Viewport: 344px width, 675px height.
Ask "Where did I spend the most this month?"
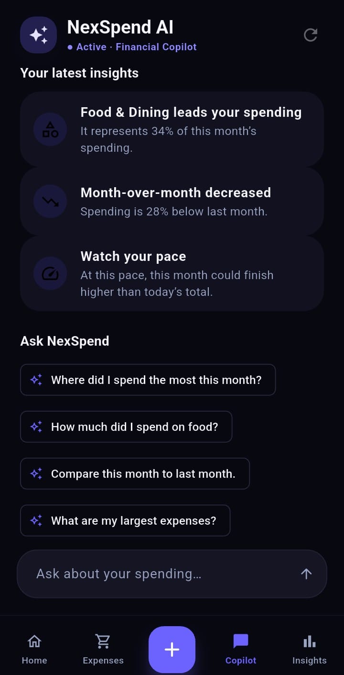point(148,380)
